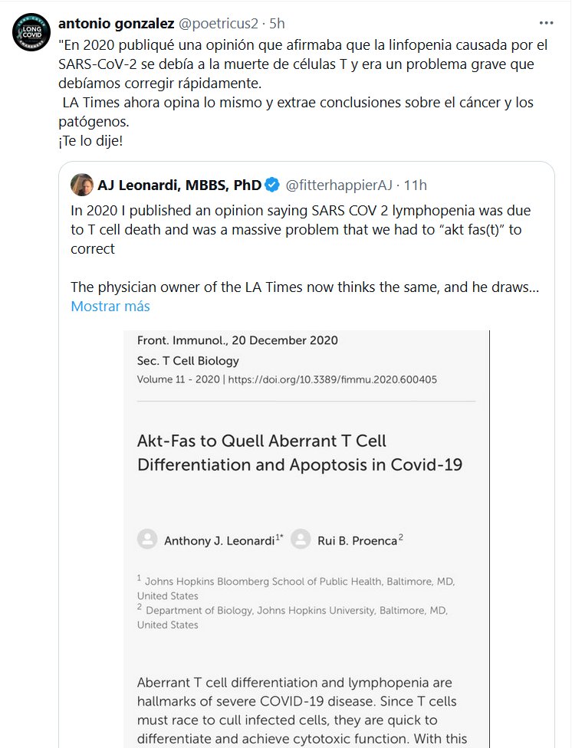
Task: Click AJ Leonardi's profile photo
Action: click(82, 185)
